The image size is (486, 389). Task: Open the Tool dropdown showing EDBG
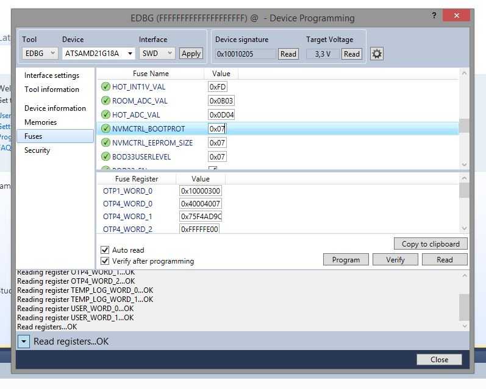click(x=40, y=54)
